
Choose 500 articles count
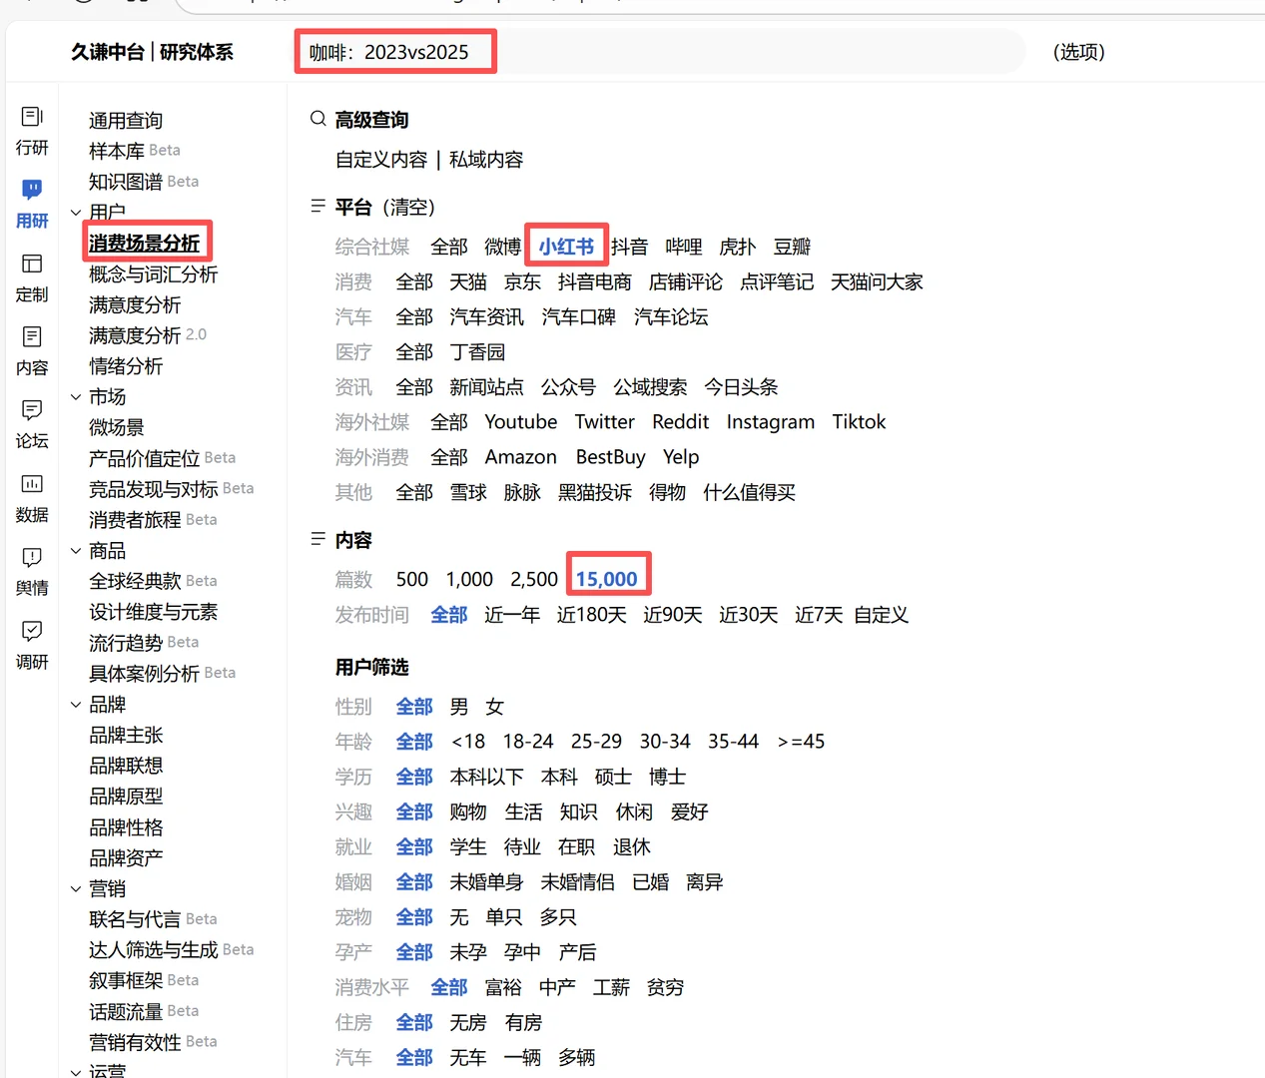click(412, 579)
